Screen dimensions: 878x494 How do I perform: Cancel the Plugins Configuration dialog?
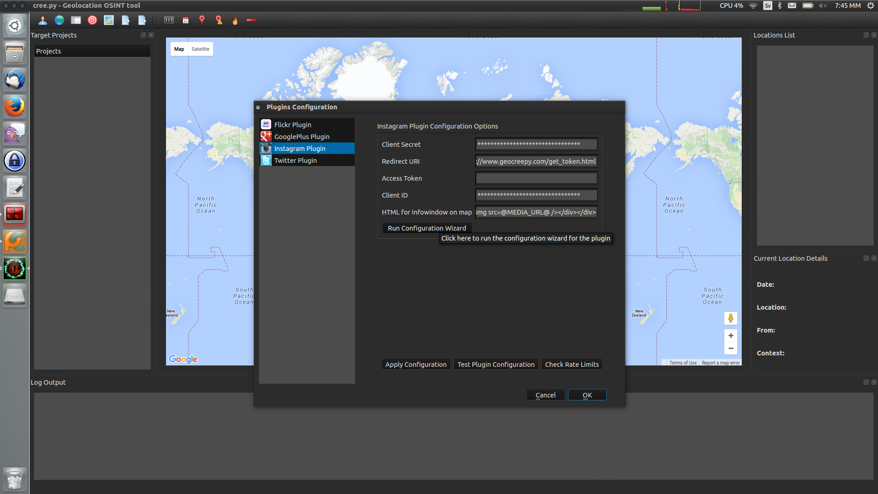[x=546, y=395]
